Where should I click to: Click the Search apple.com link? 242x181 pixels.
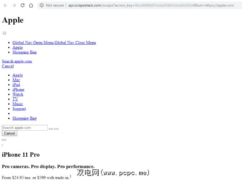pyautogui.click(x=17, y=61)
